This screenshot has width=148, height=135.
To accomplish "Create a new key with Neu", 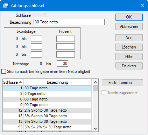I will [129, 38].
